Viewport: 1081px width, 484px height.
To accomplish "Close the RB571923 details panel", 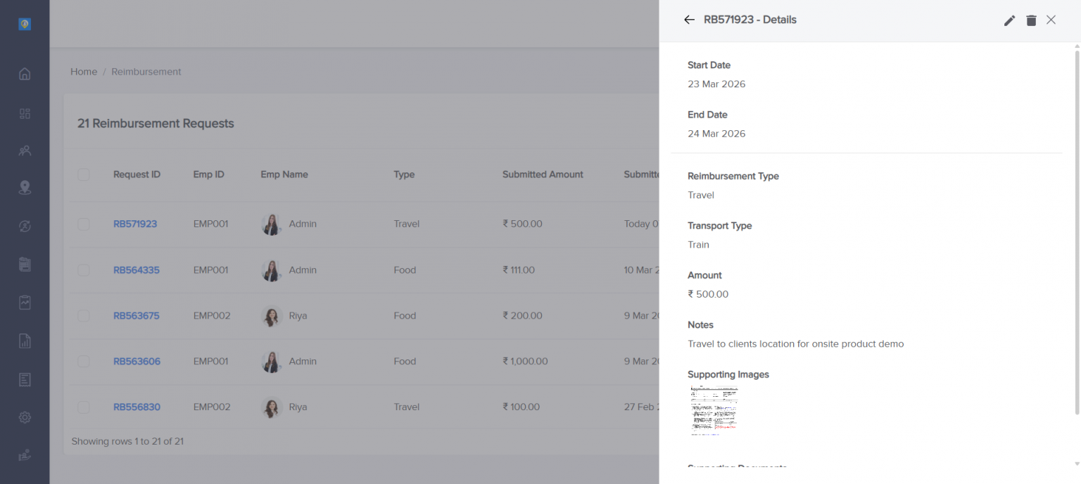I will coord(1051,20).
